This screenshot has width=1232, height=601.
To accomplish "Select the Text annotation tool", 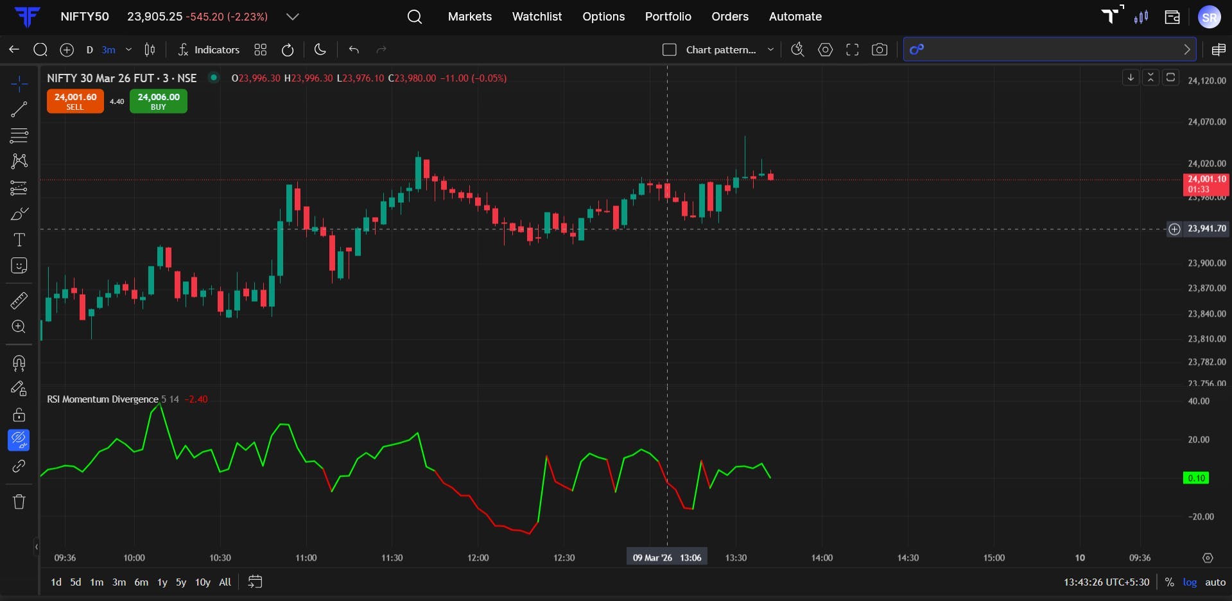I will [x=19, y=240].
